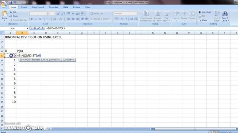The height and width of the screenshot is (133, 238).
Task: Toggle Align Text Left
Action: 69,19
